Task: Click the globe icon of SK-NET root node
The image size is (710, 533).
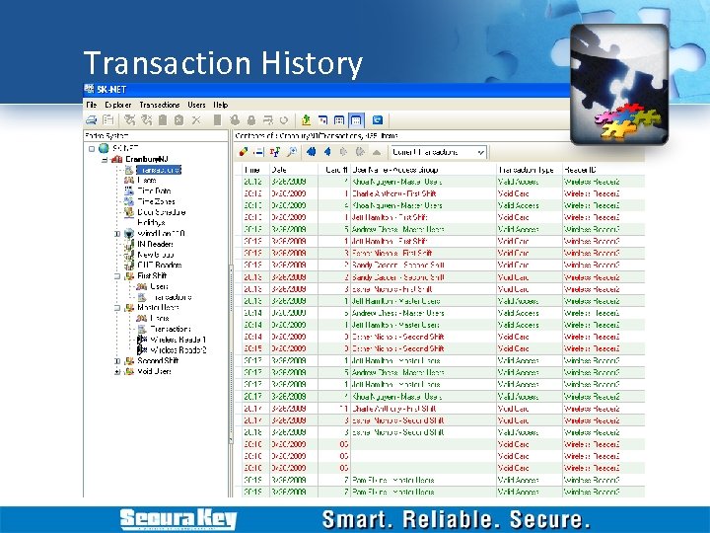Action: tap(104, 148)
